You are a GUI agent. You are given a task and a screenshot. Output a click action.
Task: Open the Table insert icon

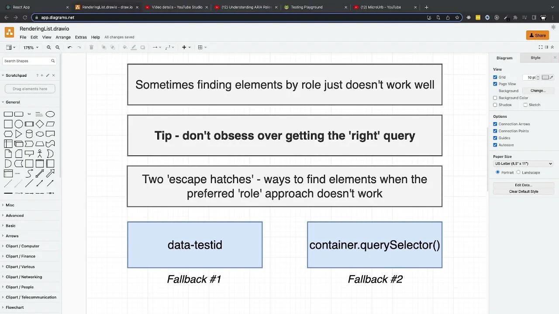200,47
